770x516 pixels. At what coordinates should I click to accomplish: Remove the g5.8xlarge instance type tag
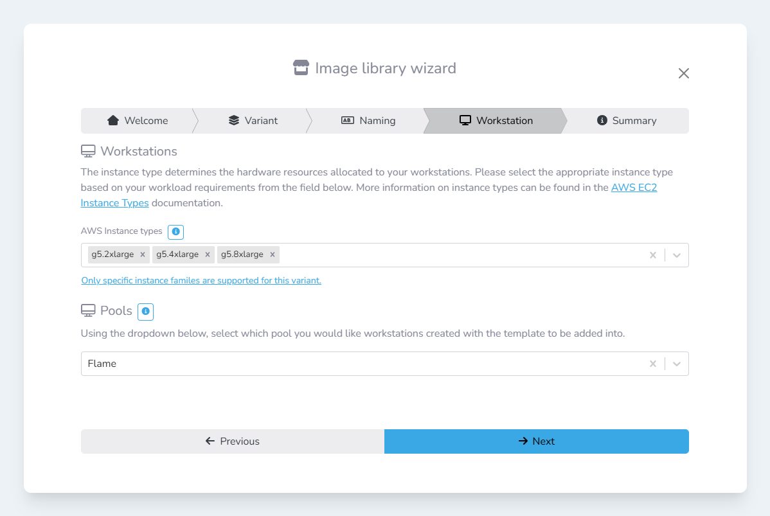[273, 254]
